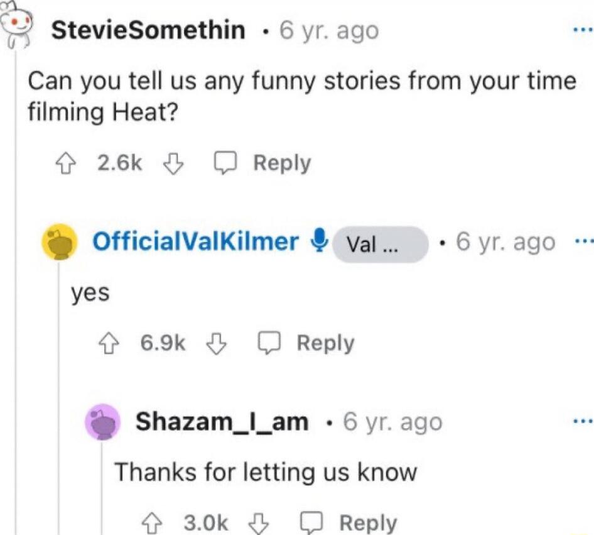594x535 pixels.
Task: Downvote Shazam_I_am's comment
Action: (259, 523)
